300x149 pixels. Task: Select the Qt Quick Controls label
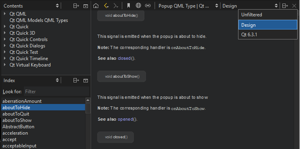click(x=28, y=39)
